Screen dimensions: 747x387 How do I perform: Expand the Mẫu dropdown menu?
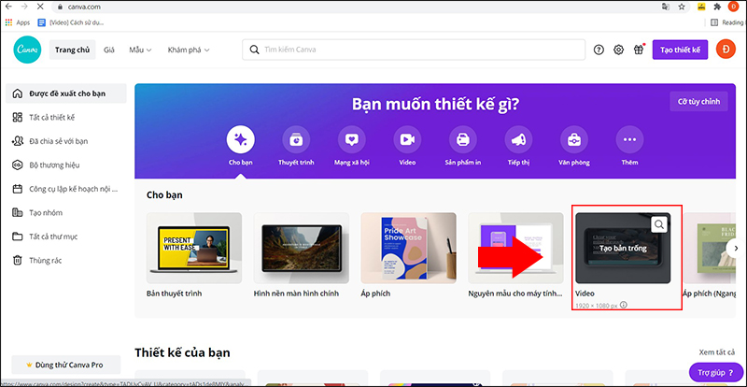point(140,50)
